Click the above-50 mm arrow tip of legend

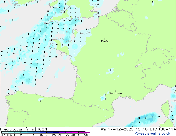[x=88, y=132]
